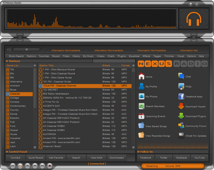Click the Download Visuals arrow icon
This screenshot has width=214, height=170.
click(181, 106)
